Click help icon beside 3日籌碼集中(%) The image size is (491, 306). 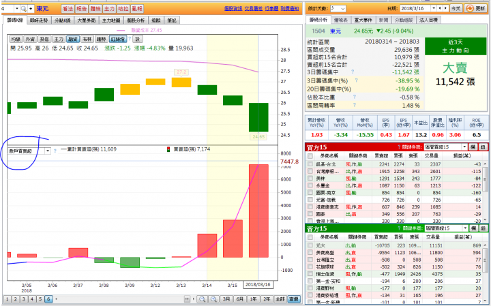coord(356,80)
